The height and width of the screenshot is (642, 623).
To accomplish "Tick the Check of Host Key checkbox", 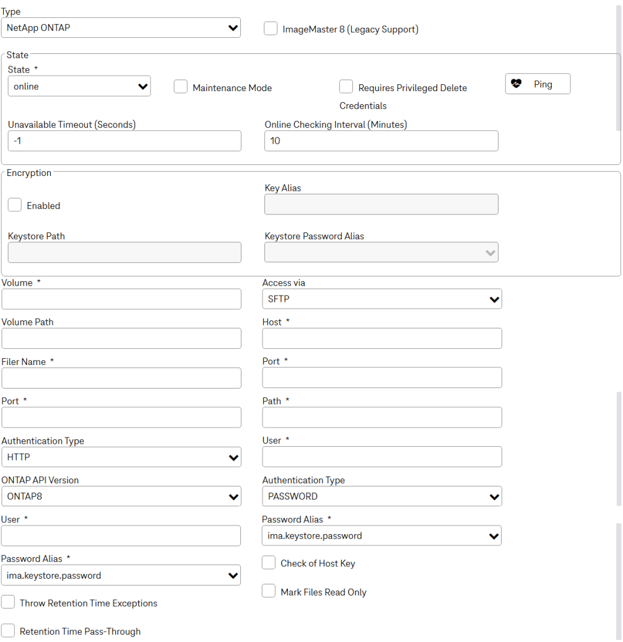I will pyautogui.click(x=269, y=563).
